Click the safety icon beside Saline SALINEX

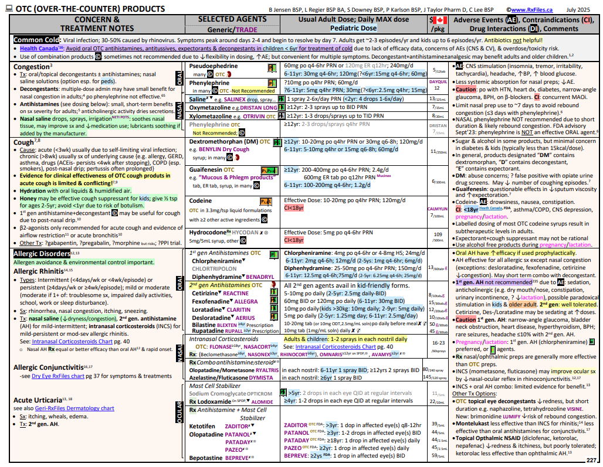281,99
